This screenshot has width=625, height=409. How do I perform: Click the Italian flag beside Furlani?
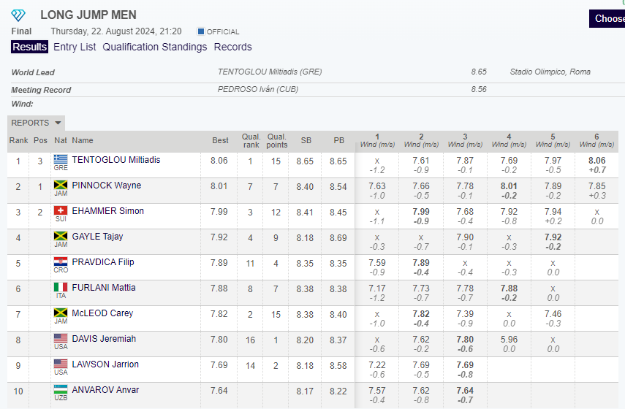pyautogui.click(x=60, y=288)
